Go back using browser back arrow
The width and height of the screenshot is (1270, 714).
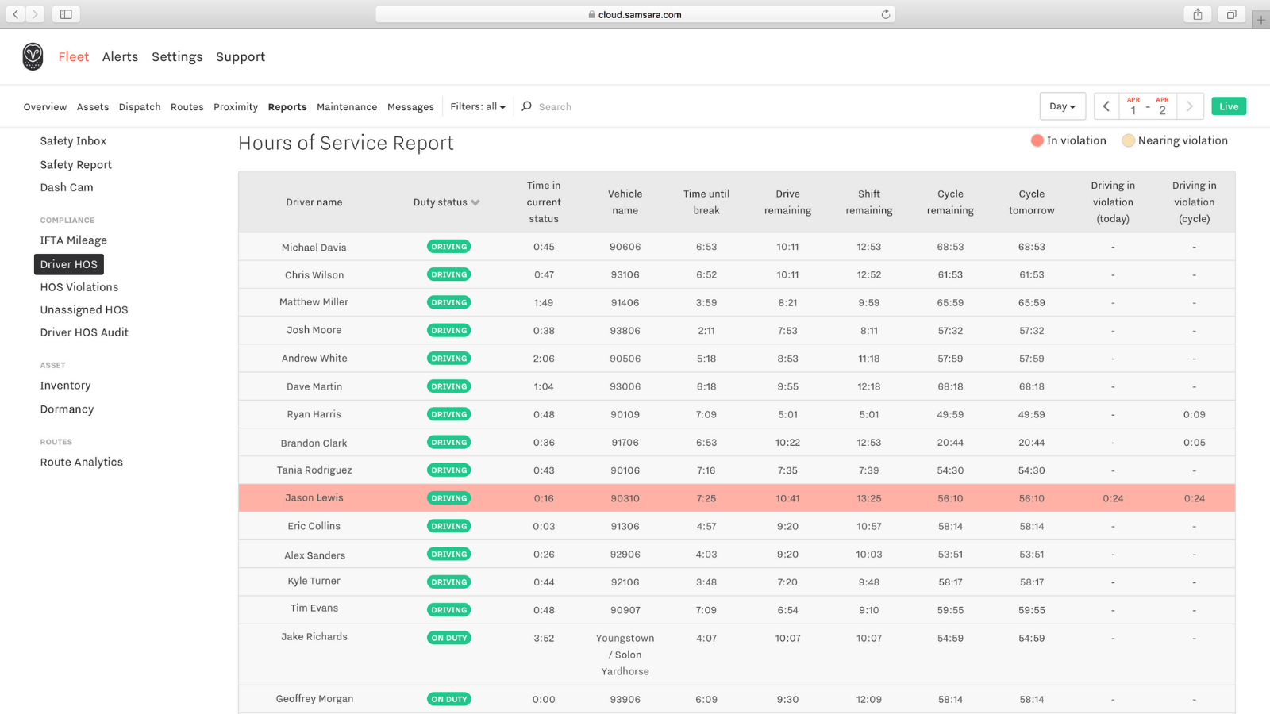point(15,14)
